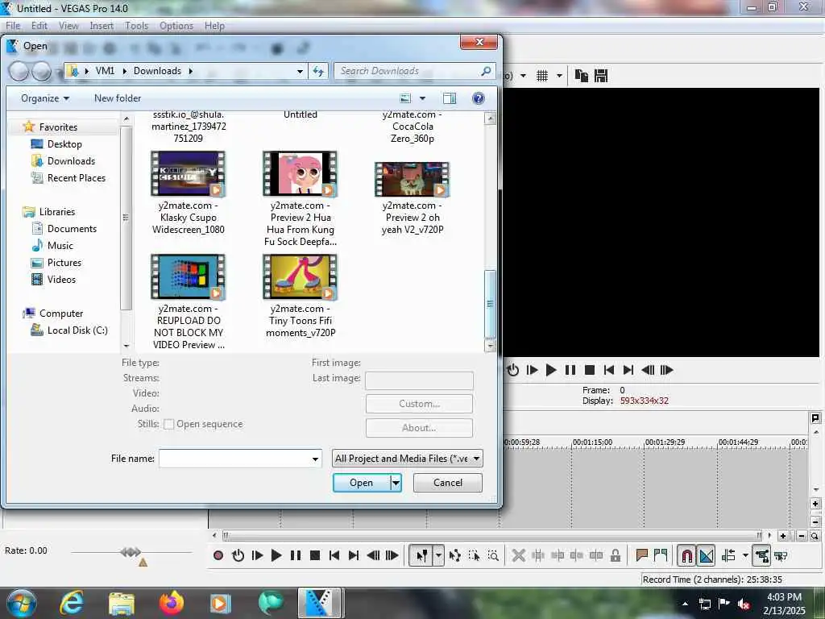Viewport: 825px width, 619px height.
Task: Open the Edit tool dropdown arrow
Action: tap(438, 555)
